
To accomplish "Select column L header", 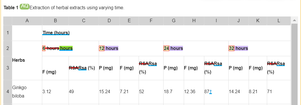I will tap(279, 21).
